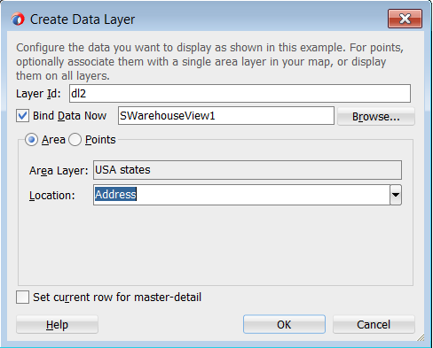Screen dimensions: 433x348
Task: Open the Location dropdown arrow
Action: click(396, 195)
